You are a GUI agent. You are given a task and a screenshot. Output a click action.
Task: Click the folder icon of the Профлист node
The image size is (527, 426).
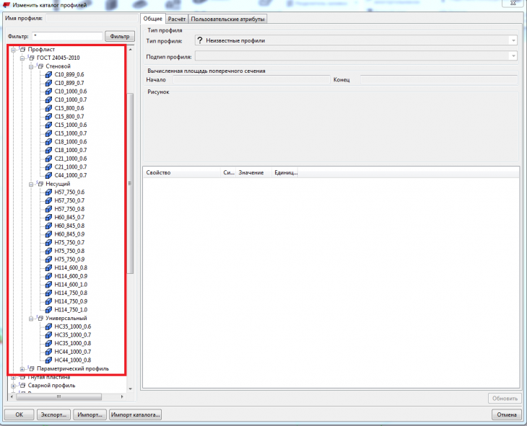22,49
